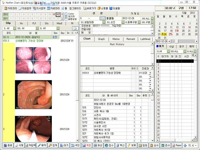Enable the Color checkbox
Screen dimensions: 200x150
[66, 14]
